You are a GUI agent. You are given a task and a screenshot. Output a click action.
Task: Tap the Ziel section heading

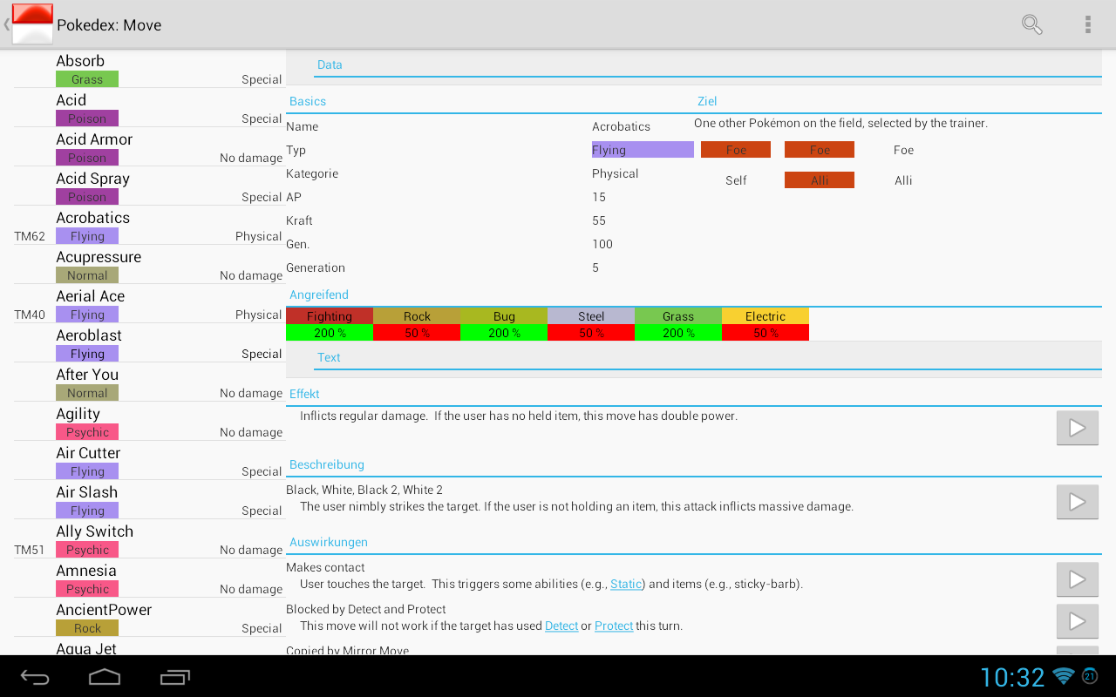coord(707,101)
